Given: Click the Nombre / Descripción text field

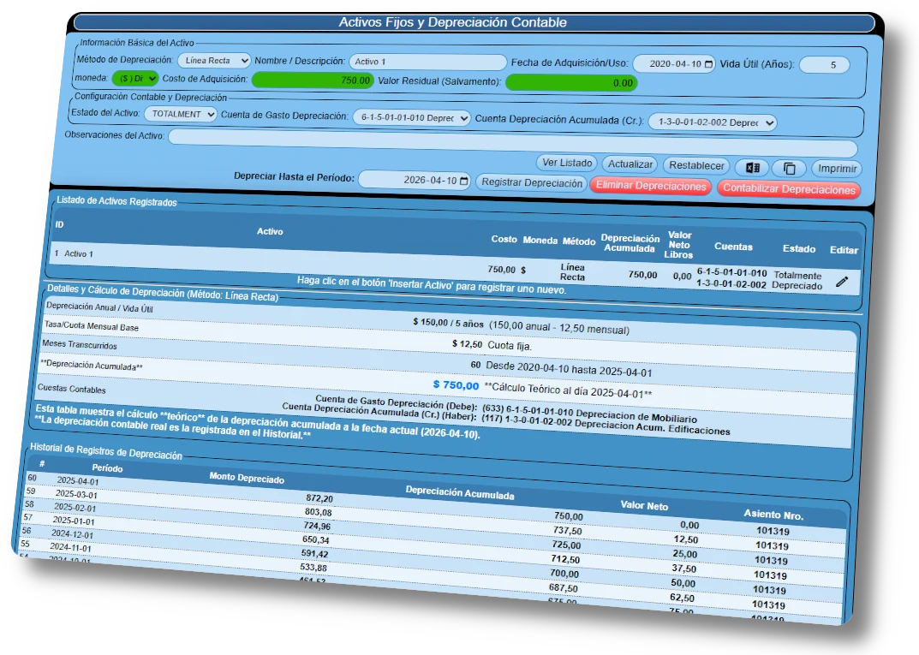Looking at the screenshot, I should pos(427,62).
